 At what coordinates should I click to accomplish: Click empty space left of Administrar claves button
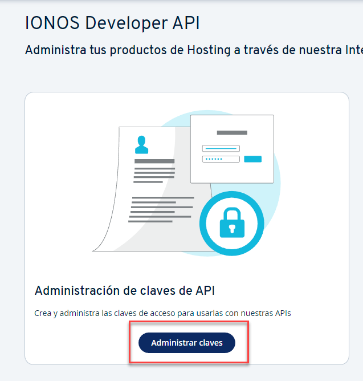(x=80, y=343)
